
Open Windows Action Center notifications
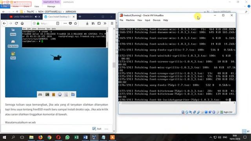click(245, 137)
